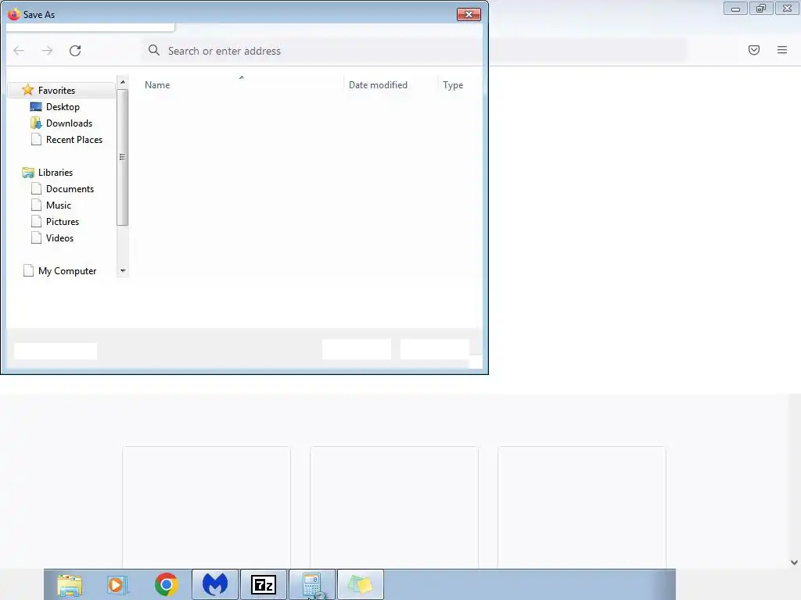Open Google Chrome from taskbar
Viewport: 801px width, 600px height.
(166, 584)
